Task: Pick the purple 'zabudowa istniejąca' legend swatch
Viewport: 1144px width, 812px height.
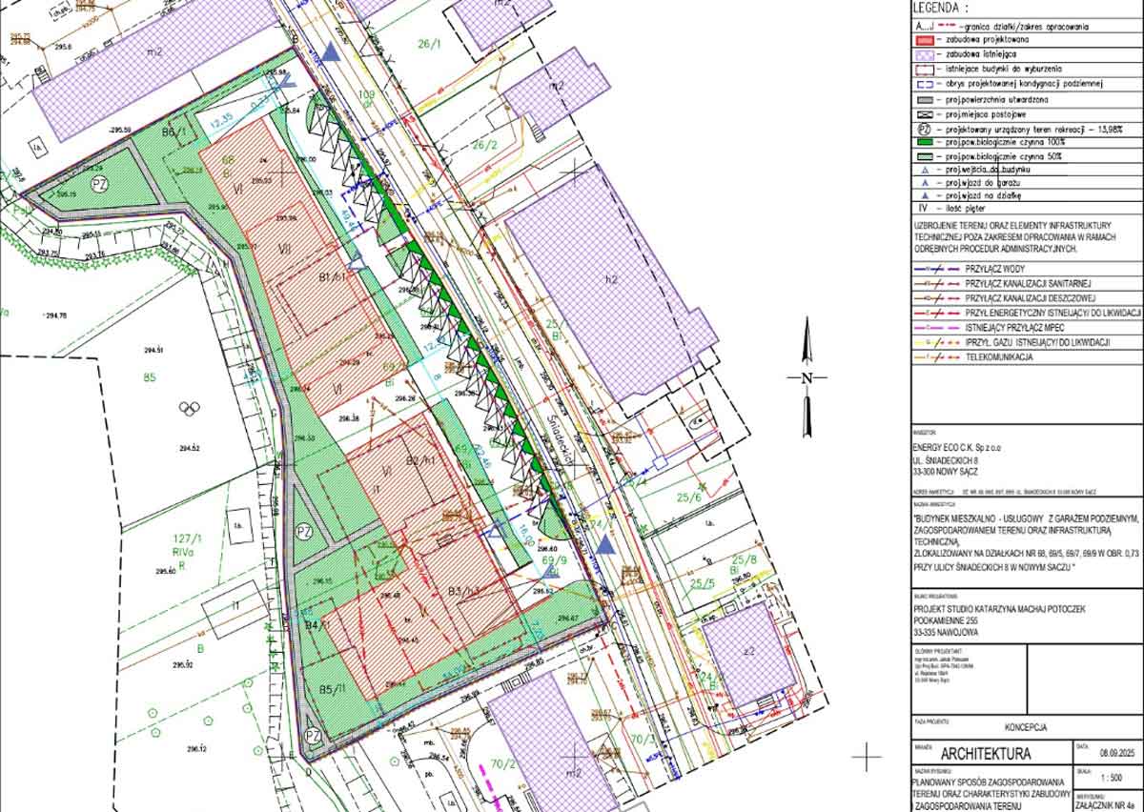Action: point(923,55)
